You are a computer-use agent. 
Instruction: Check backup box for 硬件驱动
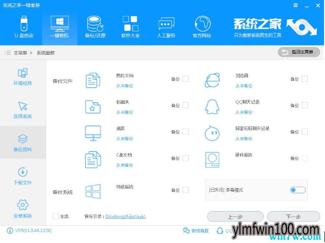pyautogui.click(x=305, y=158)
